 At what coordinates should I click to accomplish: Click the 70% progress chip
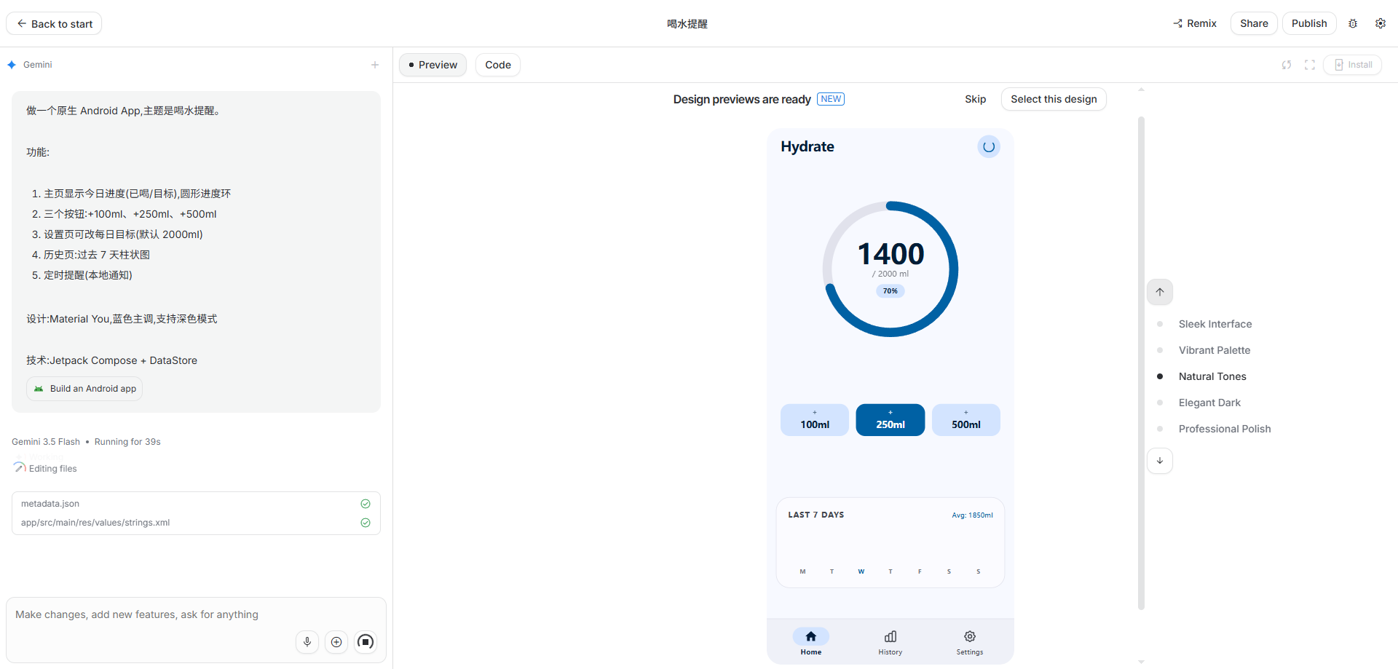[890, 291]
